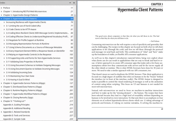Click the Ted Nelson quote attribution

(x=154, y=41)
